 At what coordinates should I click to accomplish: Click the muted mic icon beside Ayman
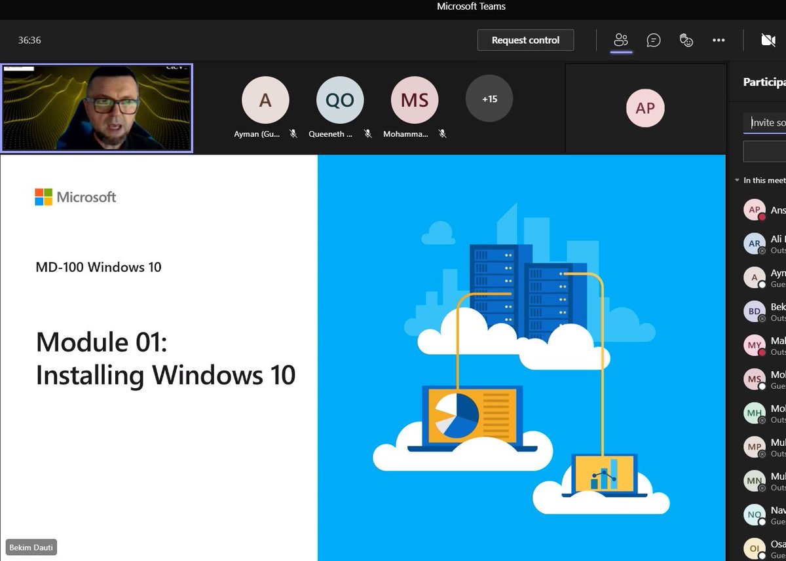(293, 134)
